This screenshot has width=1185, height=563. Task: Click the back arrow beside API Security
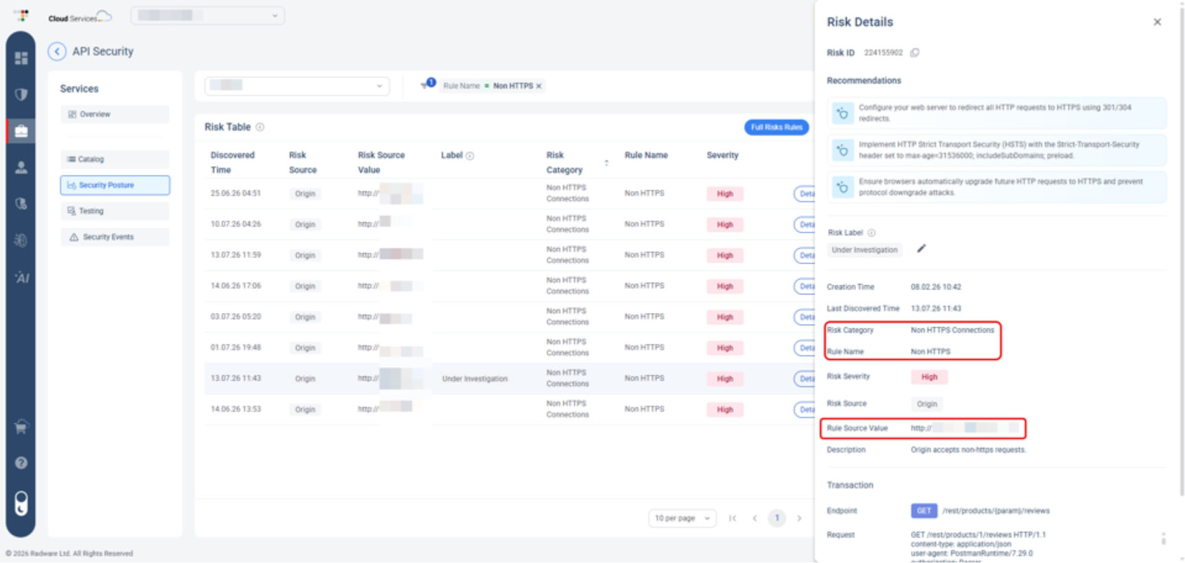57,51
